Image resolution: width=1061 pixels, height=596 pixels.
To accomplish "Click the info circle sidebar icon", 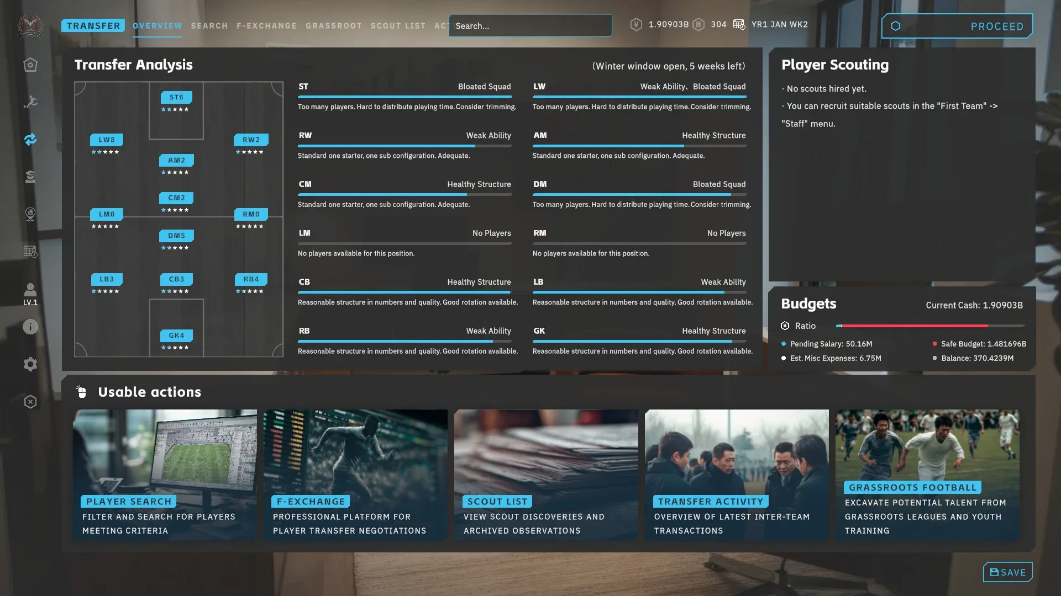I will 30,327.
